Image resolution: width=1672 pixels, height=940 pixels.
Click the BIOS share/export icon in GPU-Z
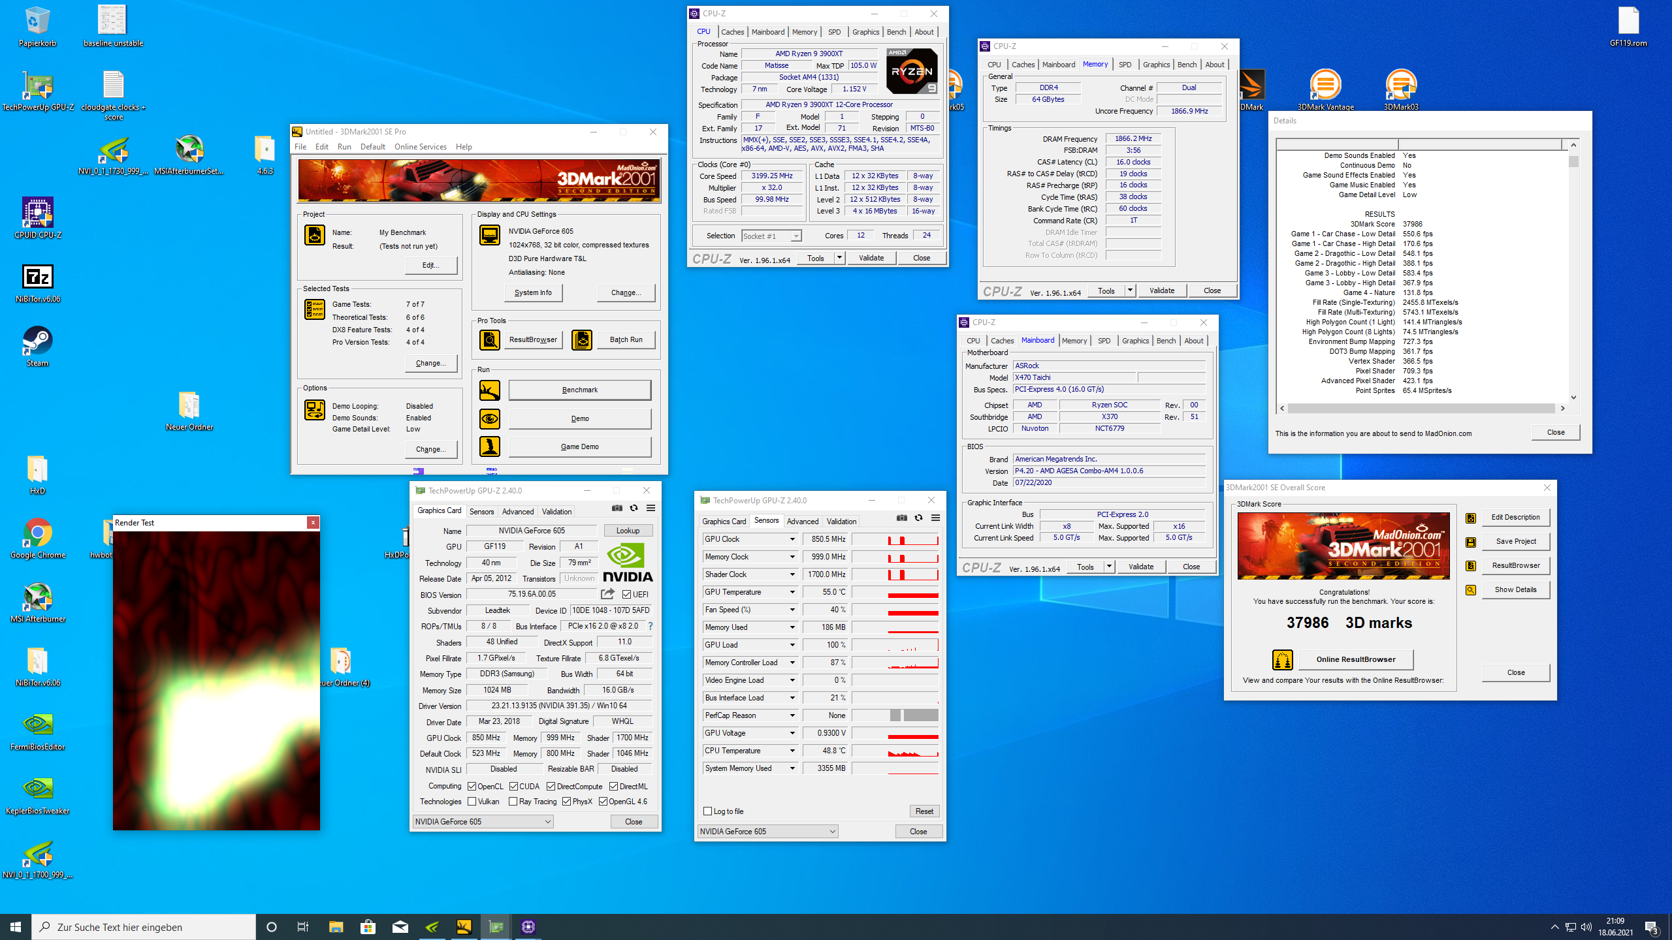pyautogui.click(x=607, y=594)
